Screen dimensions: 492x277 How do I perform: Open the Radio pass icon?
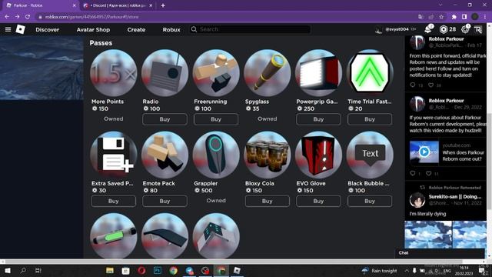click(x=165, y=73)
